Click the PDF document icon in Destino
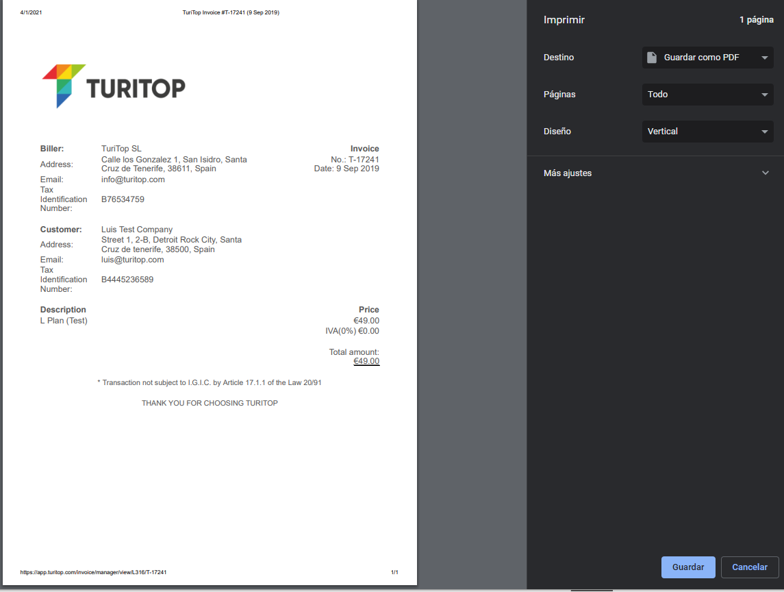 651,58
